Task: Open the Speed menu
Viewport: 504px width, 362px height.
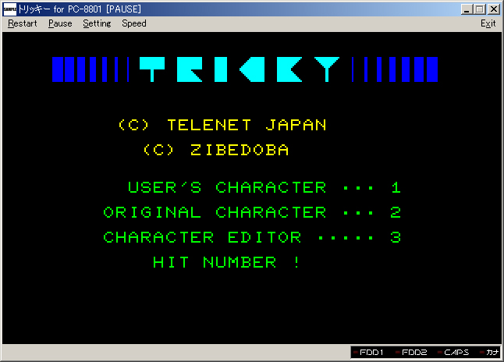Action: pyautogui.click(x=134, y=23)
